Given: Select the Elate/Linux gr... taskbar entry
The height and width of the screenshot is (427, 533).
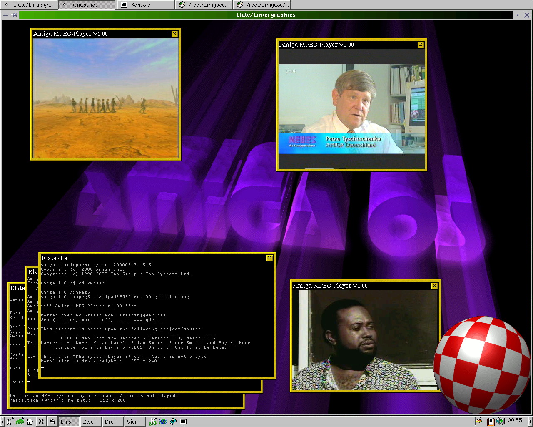Looking at the screenshot, I should point(29,5).
